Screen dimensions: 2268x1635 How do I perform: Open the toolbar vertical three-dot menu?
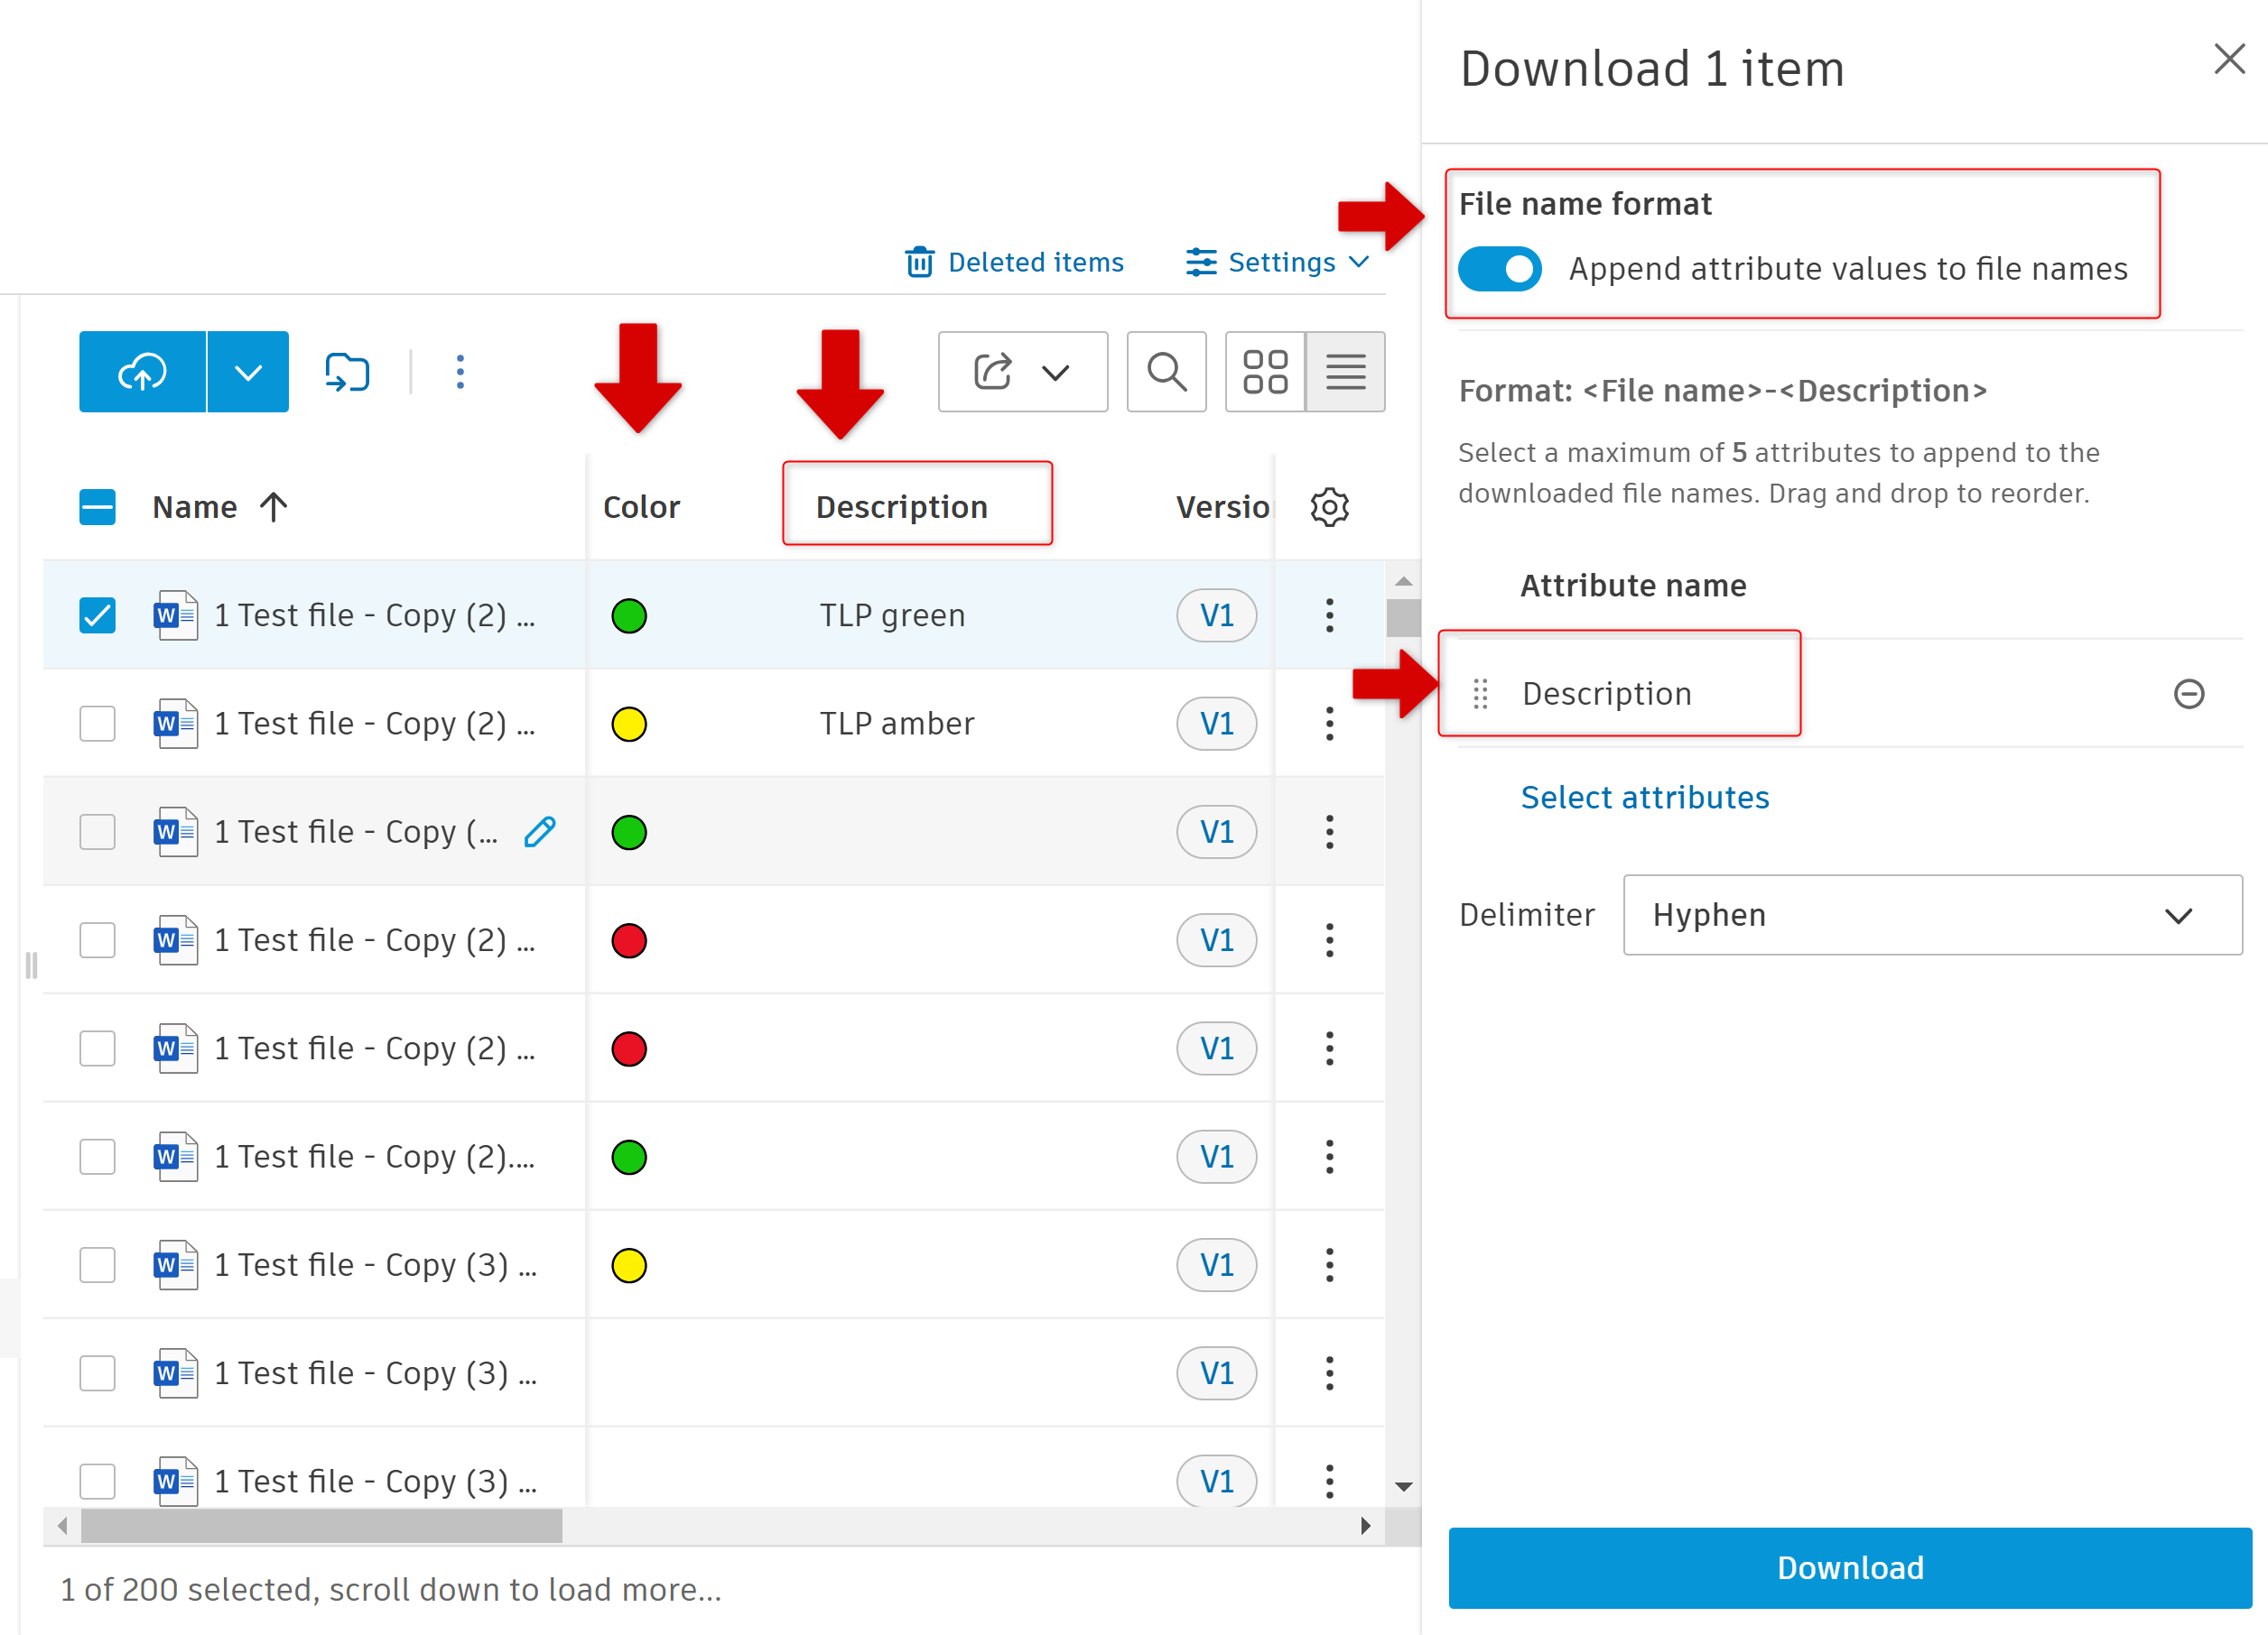pos(460,372)
